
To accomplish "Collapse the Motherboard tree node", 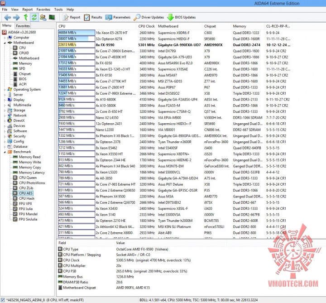I will [5, 43].
